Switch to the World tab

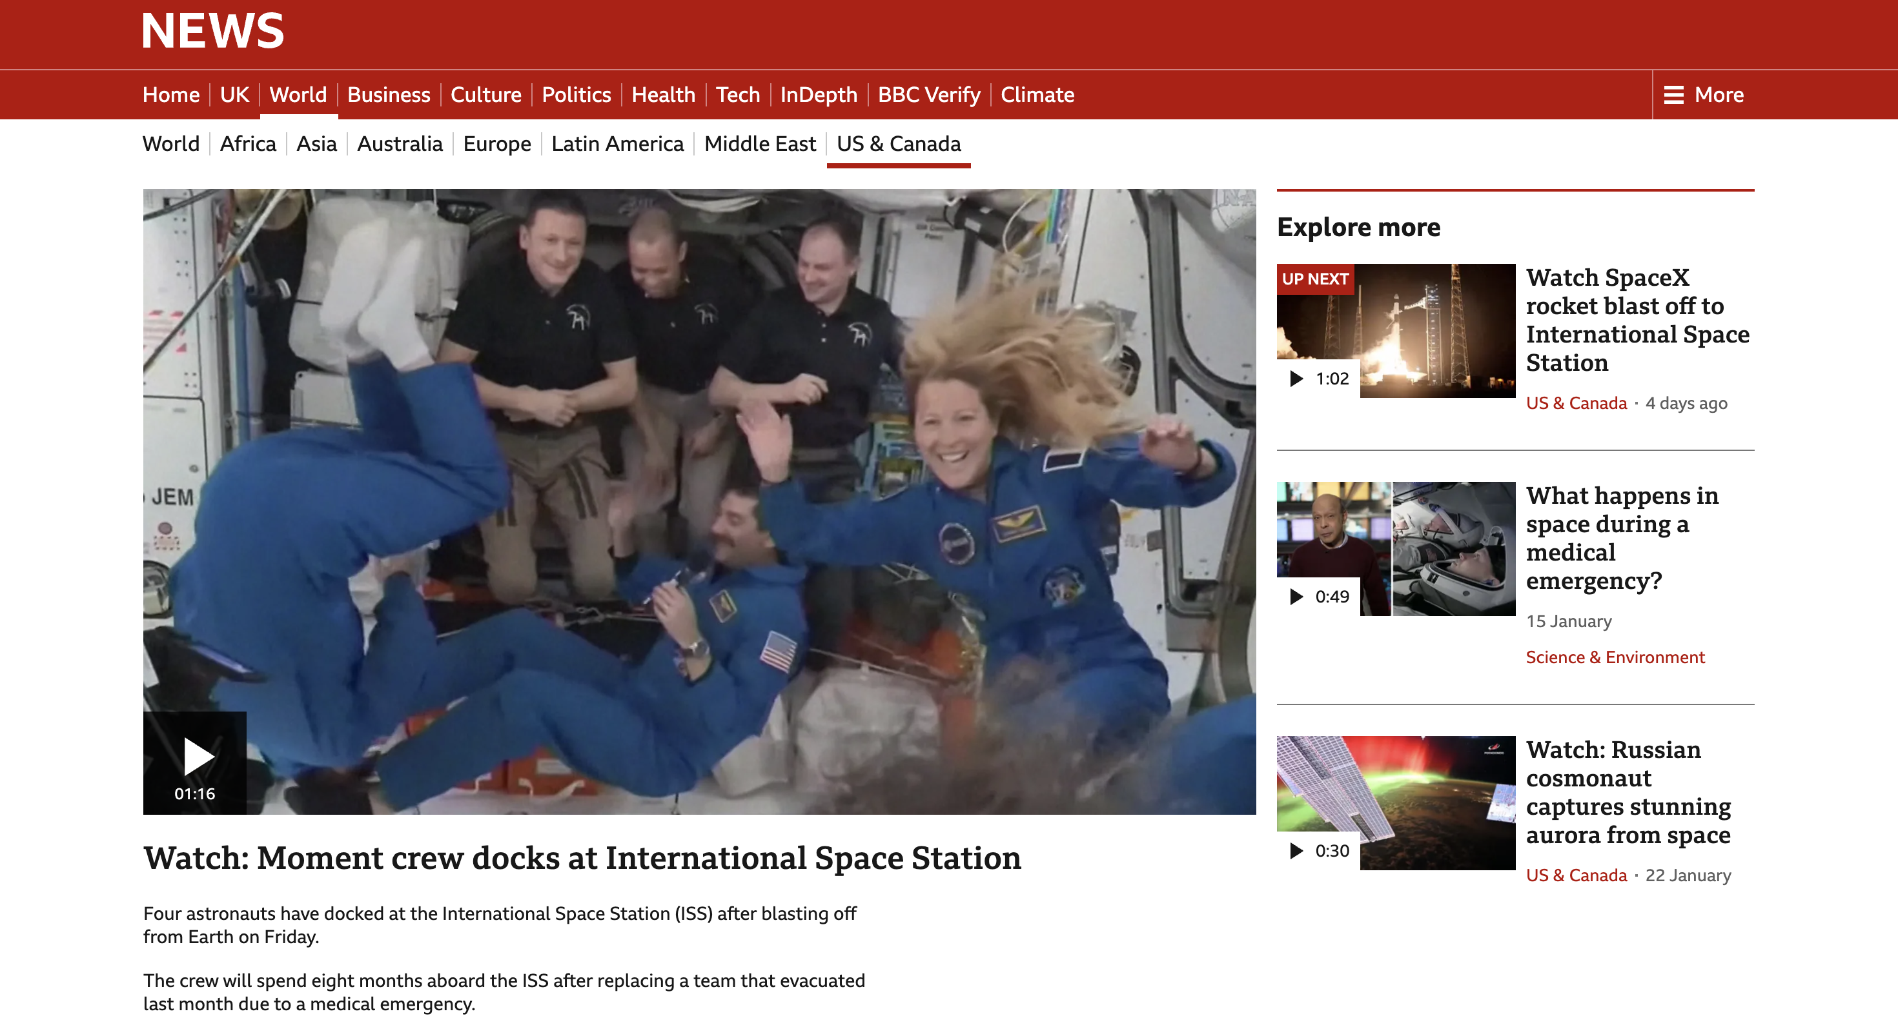[298, 94]
